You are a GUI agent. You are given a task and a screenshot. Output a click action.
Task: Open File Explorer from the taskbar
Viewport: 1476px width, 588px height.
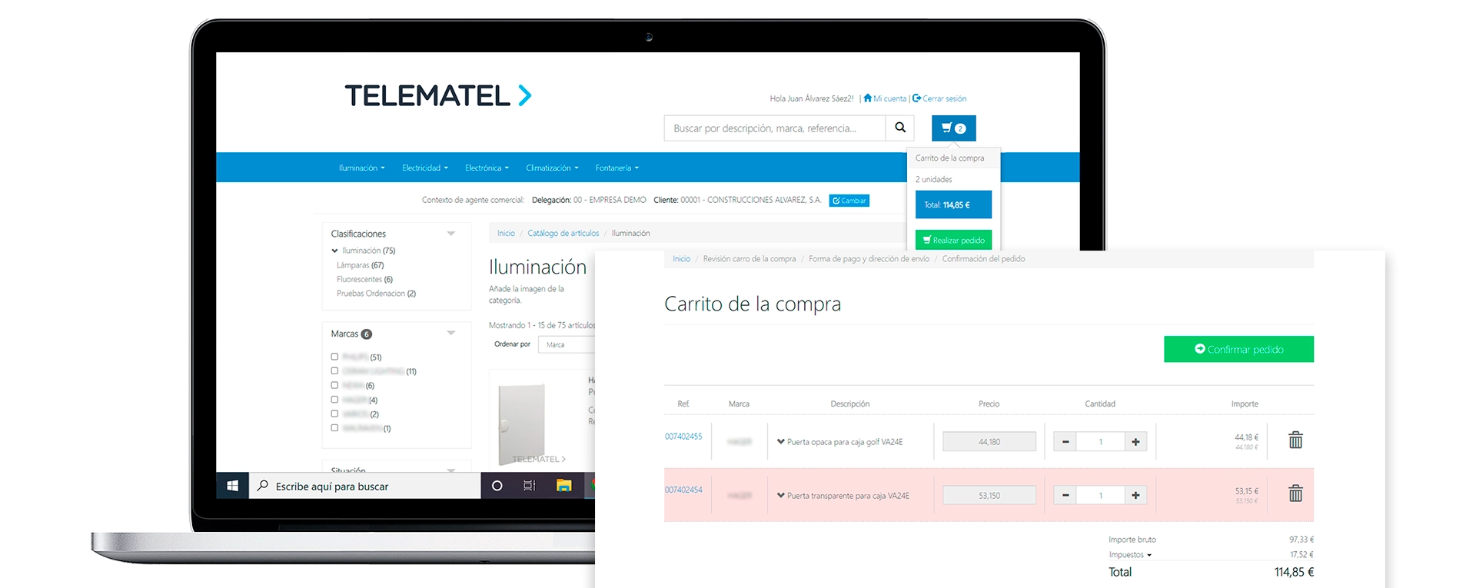pos(564,486)
